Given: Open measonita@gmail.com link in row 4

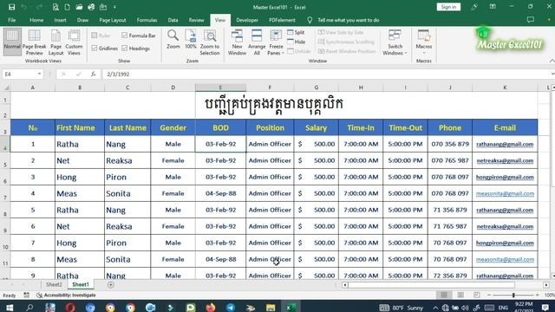Looking at the screenshot, I should point(505,194).
